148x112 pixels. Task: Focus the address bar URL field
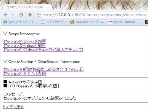tap(94, 15)
